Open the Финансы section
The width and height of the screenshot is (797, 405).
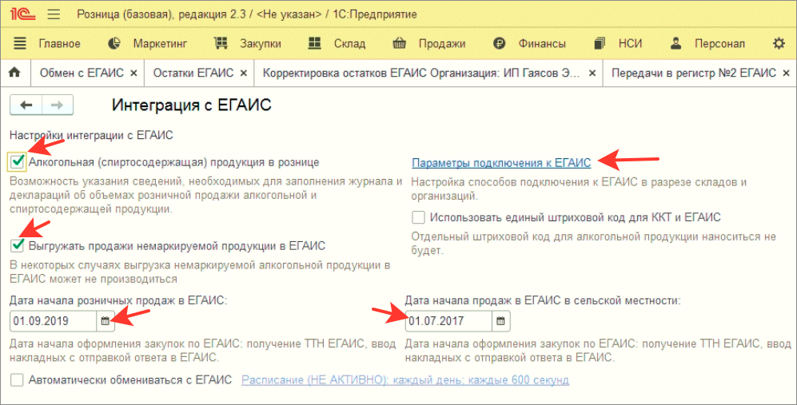click(542, 44)
